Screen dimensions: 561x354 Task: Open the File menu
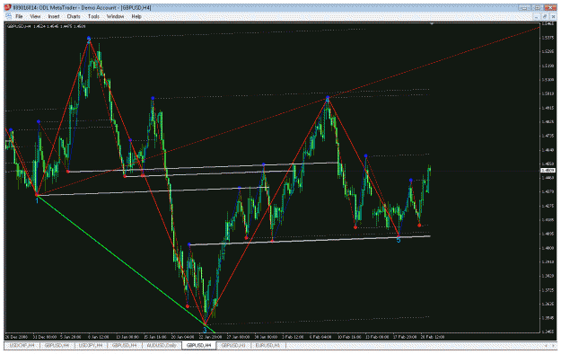pyautogui.click(x=19, y=16)
